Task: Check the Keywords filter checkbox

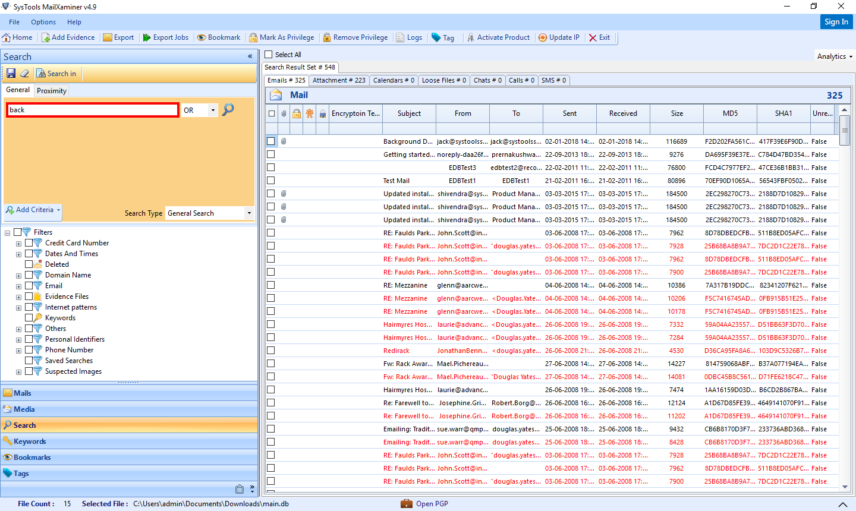Action: coord(29,318)
